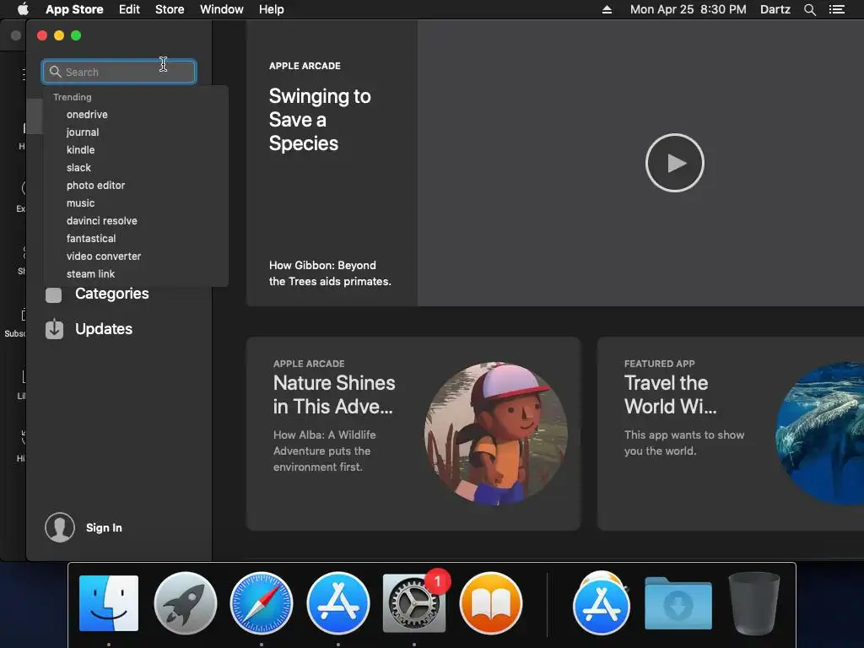Viewport: 864px width, 648px height.
Task: Open the Edit menu
Action: pos(129,9)
